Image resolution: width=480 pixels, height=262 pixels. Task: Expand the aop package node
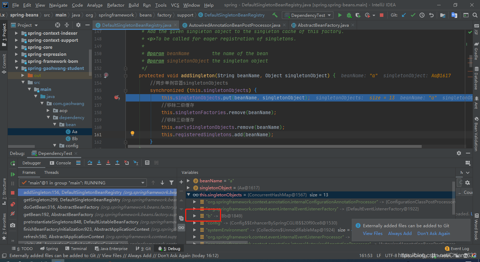coord(48,111)
